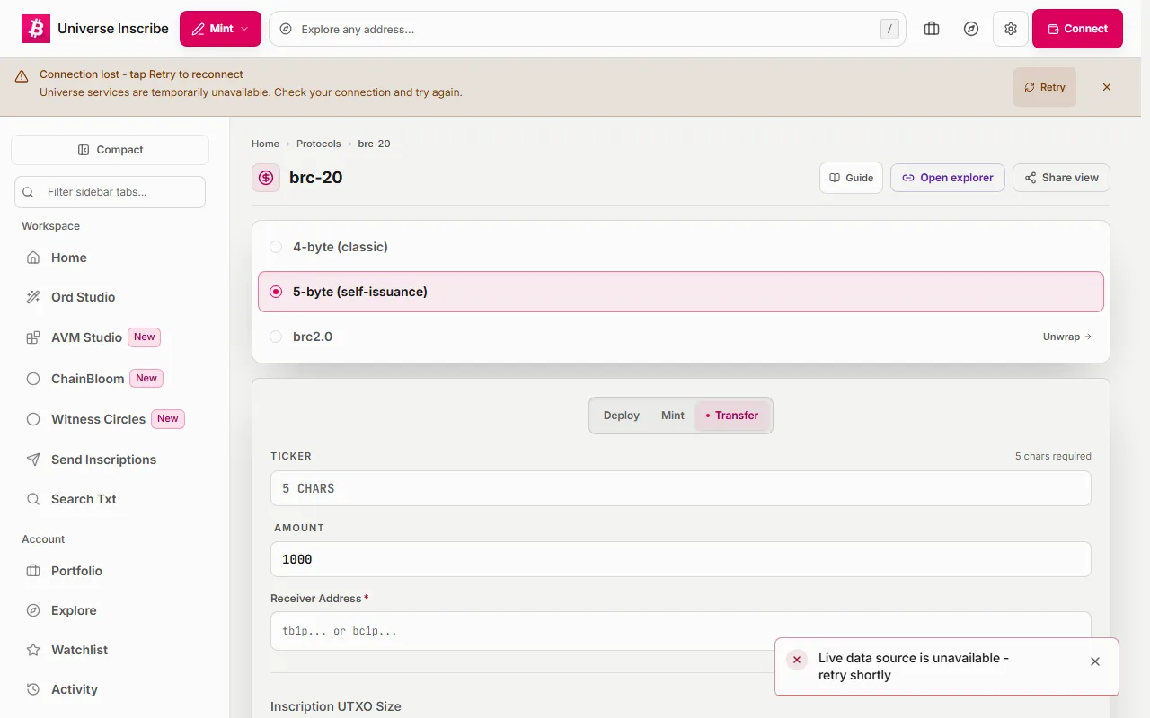
Task: Click the compass icon inside the address search
Action: coord(286,29)
